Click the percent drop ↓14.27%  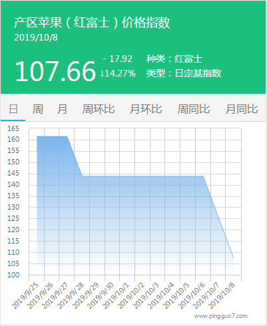click(x=118, y=73)
